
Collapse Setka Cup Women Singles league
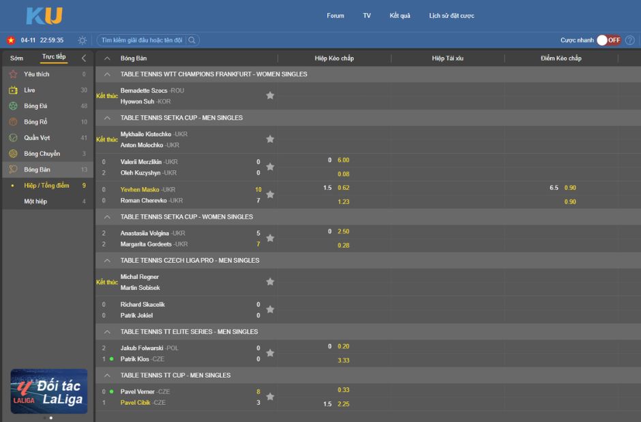107,217
